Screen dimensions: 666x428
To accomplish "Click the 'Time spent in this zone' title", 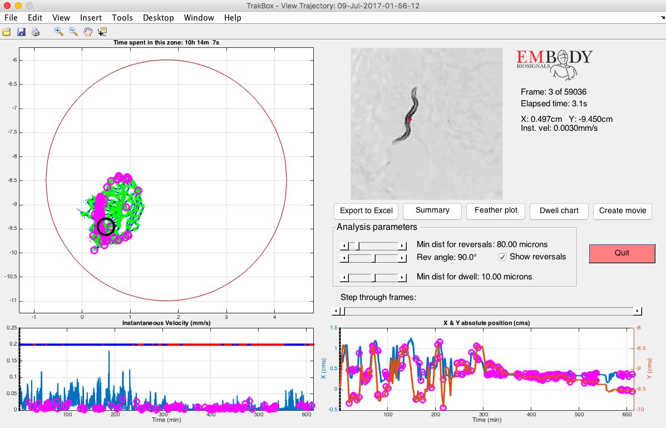I will [166, 42].
